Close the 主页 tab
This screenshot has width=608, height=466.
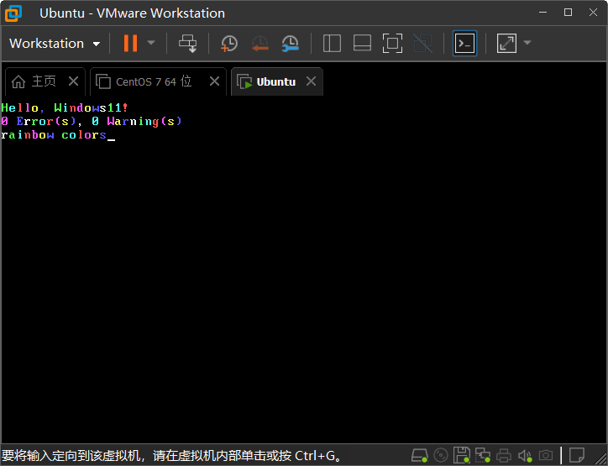coord(73,81)
